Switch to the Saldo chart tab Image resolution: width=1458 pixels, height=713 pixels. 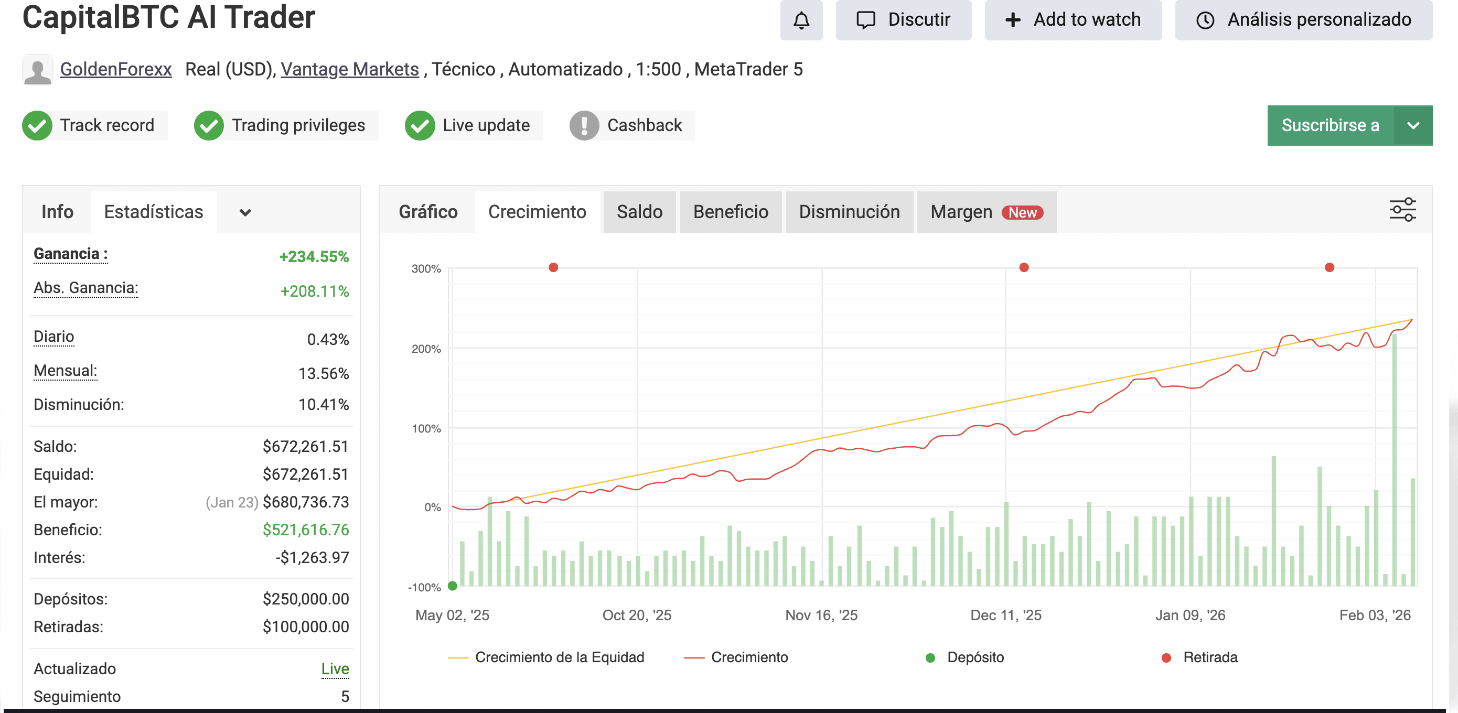(x=639, y=212)
